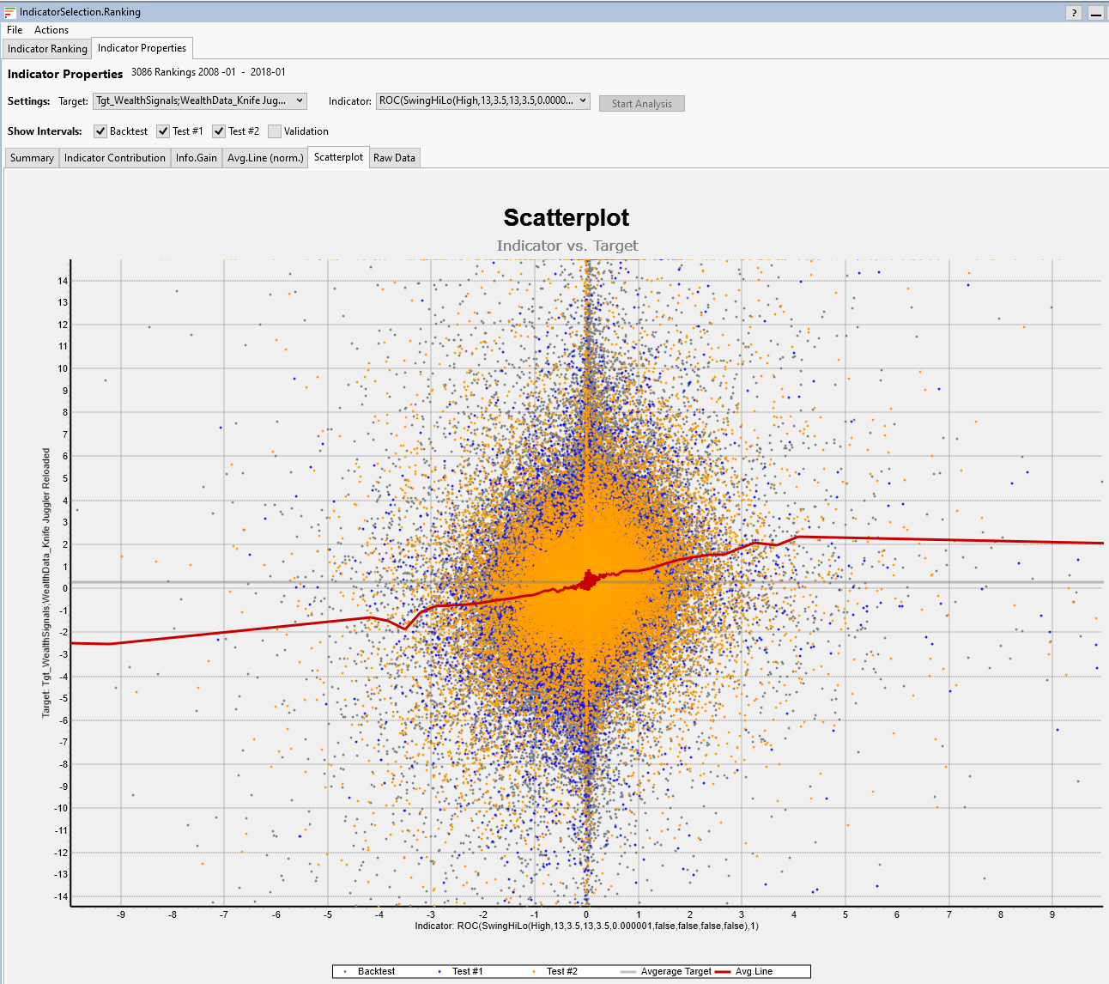Viewport: 1109px width, 984px height.
Task: Show the Raw Data tab
Action: tap(394, 158)
